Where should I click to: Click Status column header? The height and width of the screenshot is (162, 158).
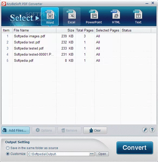pos(136,30)
